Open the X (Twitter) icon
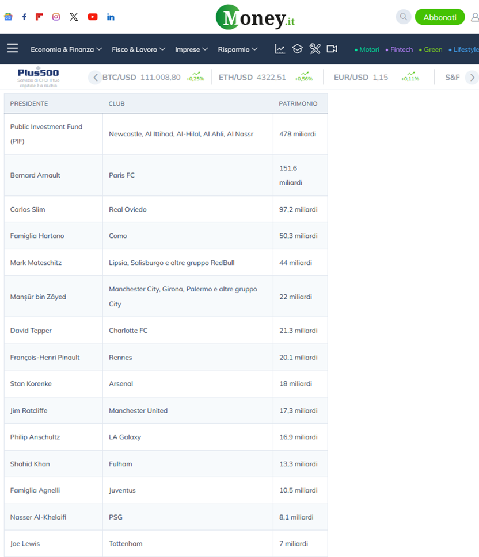The height and width of the screenshot is (557, 479). 74,17
